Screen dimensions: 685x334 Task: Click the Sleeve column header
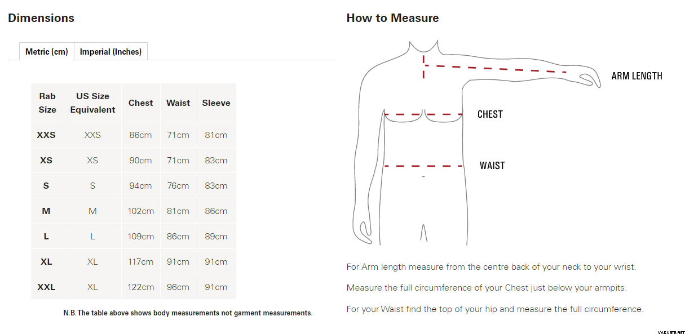(216, 103)
